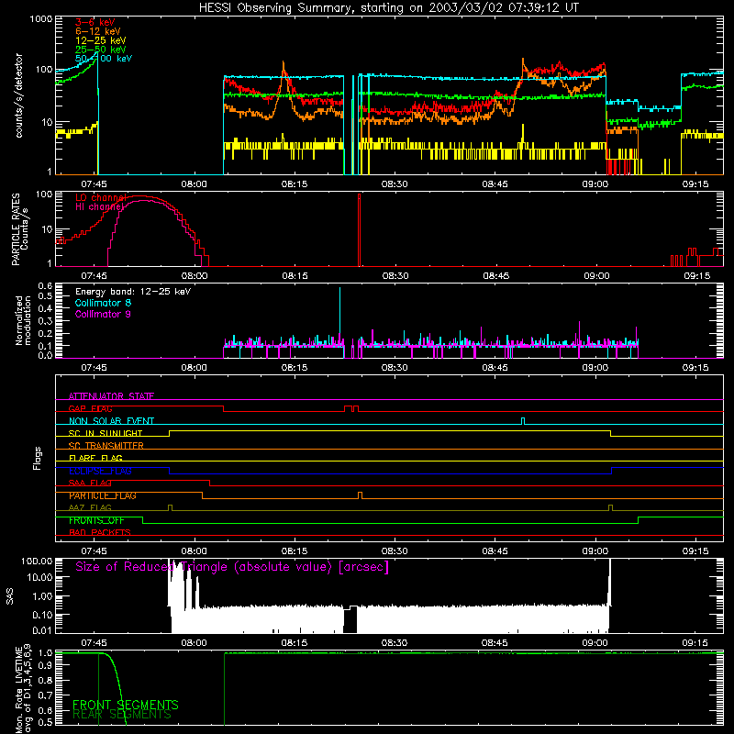Select the 'Collimator 9' legend label
Viewport: 734px width, 734px height.
103,314
